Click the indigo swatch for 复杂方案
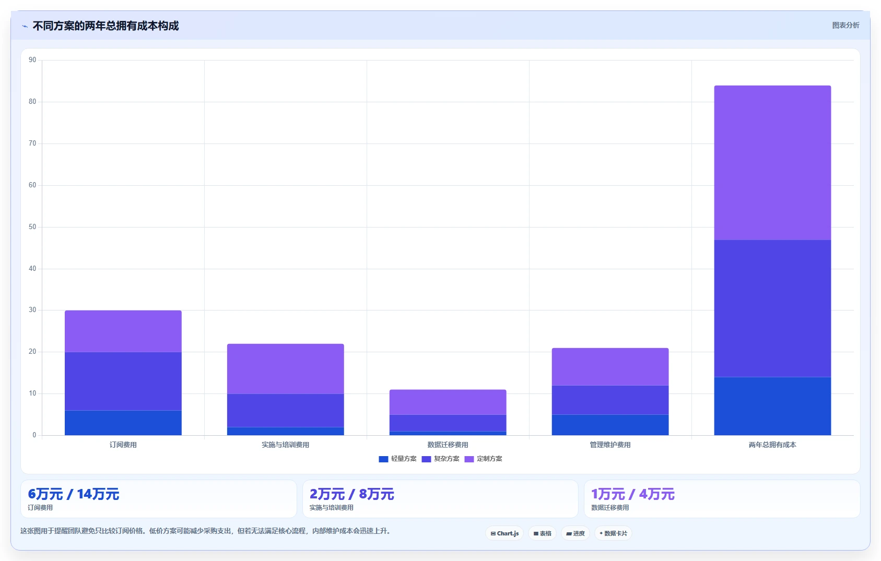The width and height of the screenshot is (881, 561). coord(426,459)
